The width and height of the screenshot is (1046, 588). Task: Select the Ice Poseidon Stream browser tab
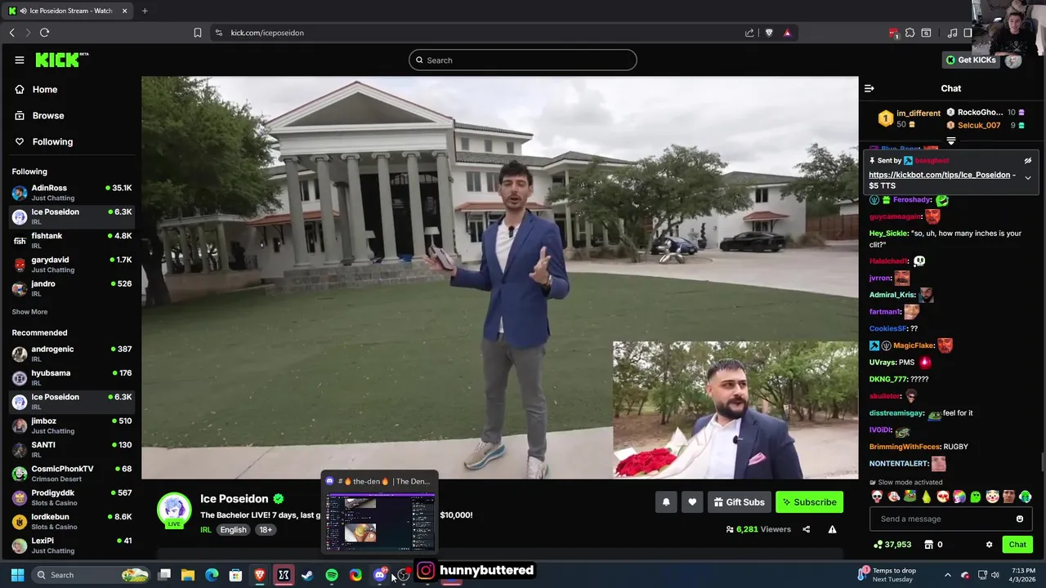[x=66, y=11]
